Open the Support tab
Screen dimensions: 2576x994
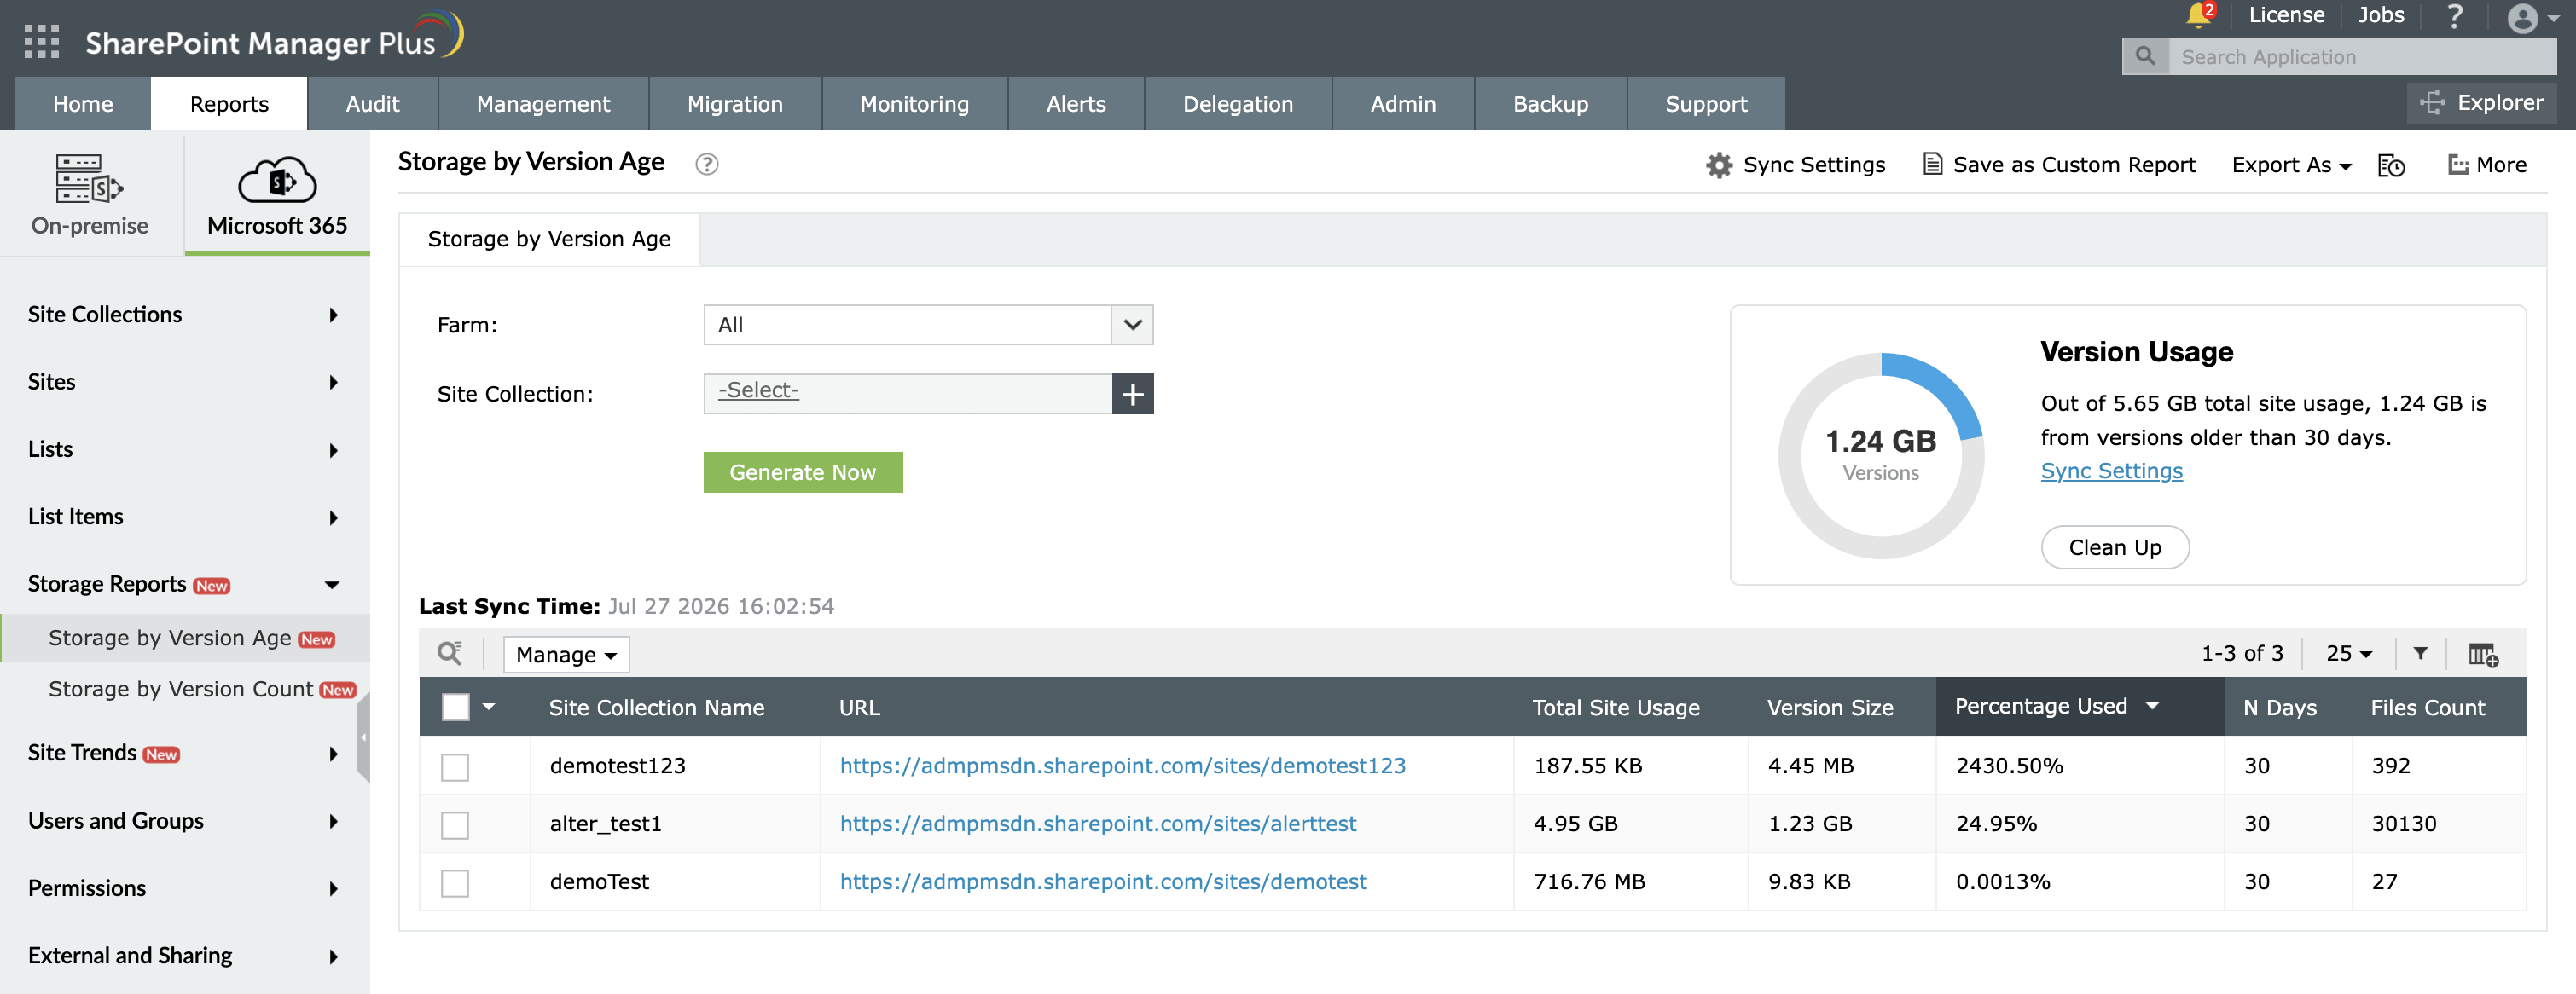pos(1706,104)
